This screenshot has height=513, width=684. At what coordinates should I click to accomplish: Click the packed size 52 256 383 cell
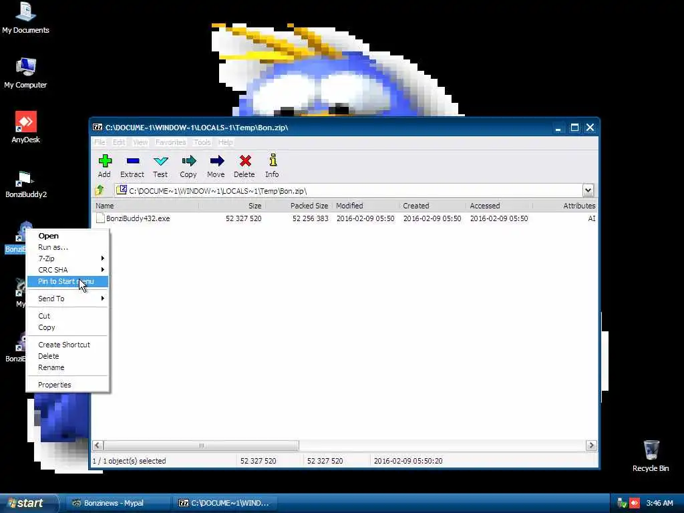310,218
